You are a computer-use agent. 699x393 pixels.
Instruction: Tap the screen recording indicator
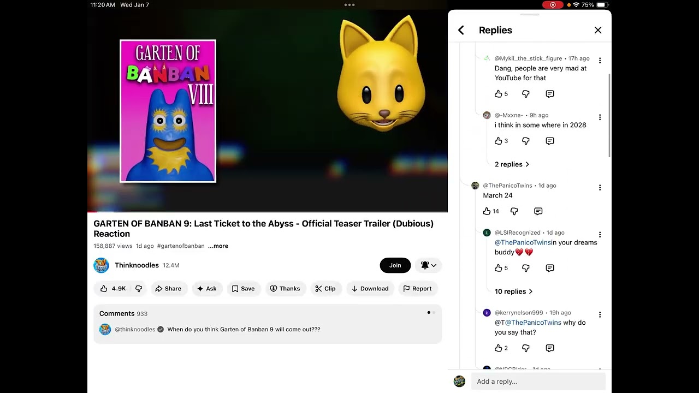pyautogui.click(x=553, y=5)
